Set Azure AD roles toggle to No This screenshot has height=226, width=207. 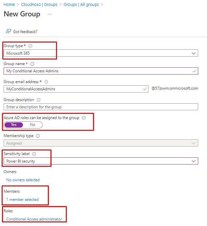tap(33, 125)
